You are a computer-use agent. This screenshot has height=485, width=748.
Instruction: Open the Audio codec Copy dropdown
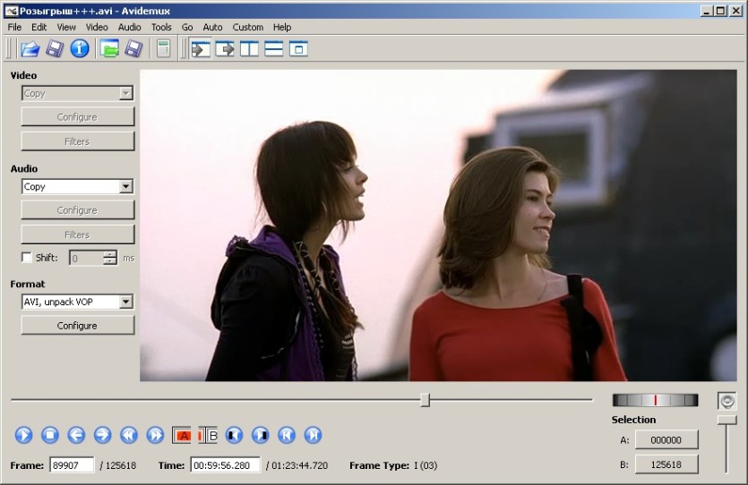pyautogui.click(x=77, y=186)
